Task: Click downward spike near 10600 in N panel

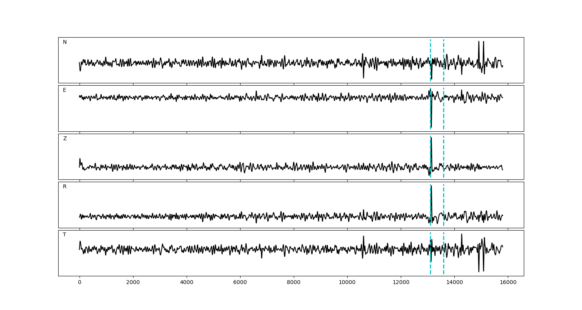Action: (x=364, y=77)
